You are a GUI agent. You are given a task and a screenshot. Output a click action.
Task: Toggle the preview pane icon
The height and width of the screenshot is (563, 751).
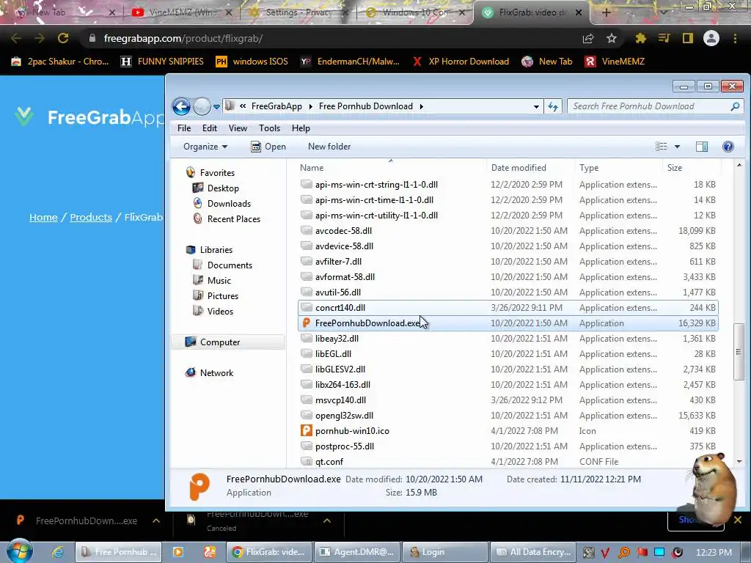[x=702, y=147]
